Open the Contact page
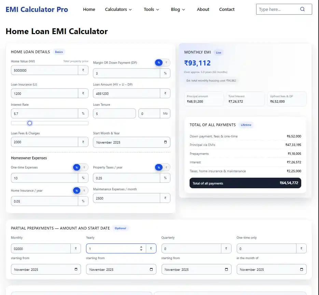This screenshot has height=295, width=319. (226, 10)
